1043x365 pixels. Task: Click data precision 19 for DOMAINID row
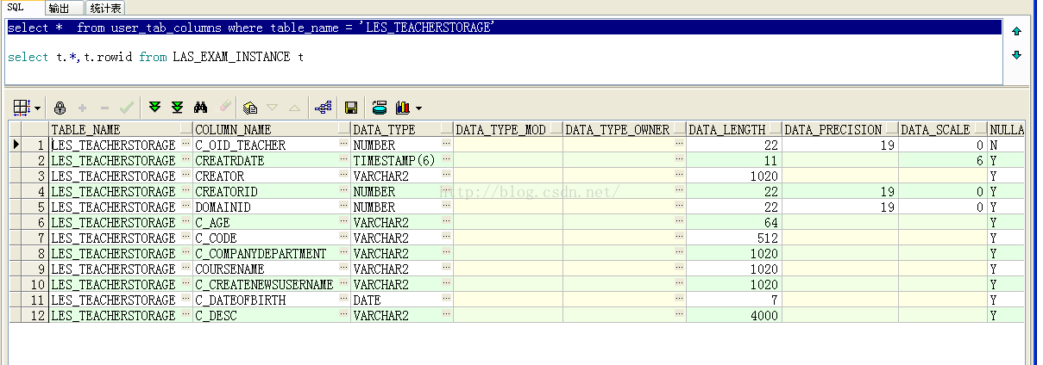(x=839, y=207)
